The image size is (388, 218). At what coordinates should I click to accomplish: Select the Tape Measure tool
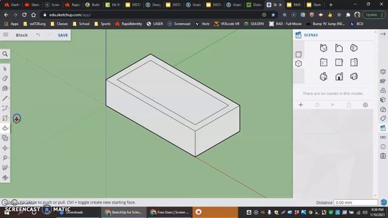tap(5, 157)
